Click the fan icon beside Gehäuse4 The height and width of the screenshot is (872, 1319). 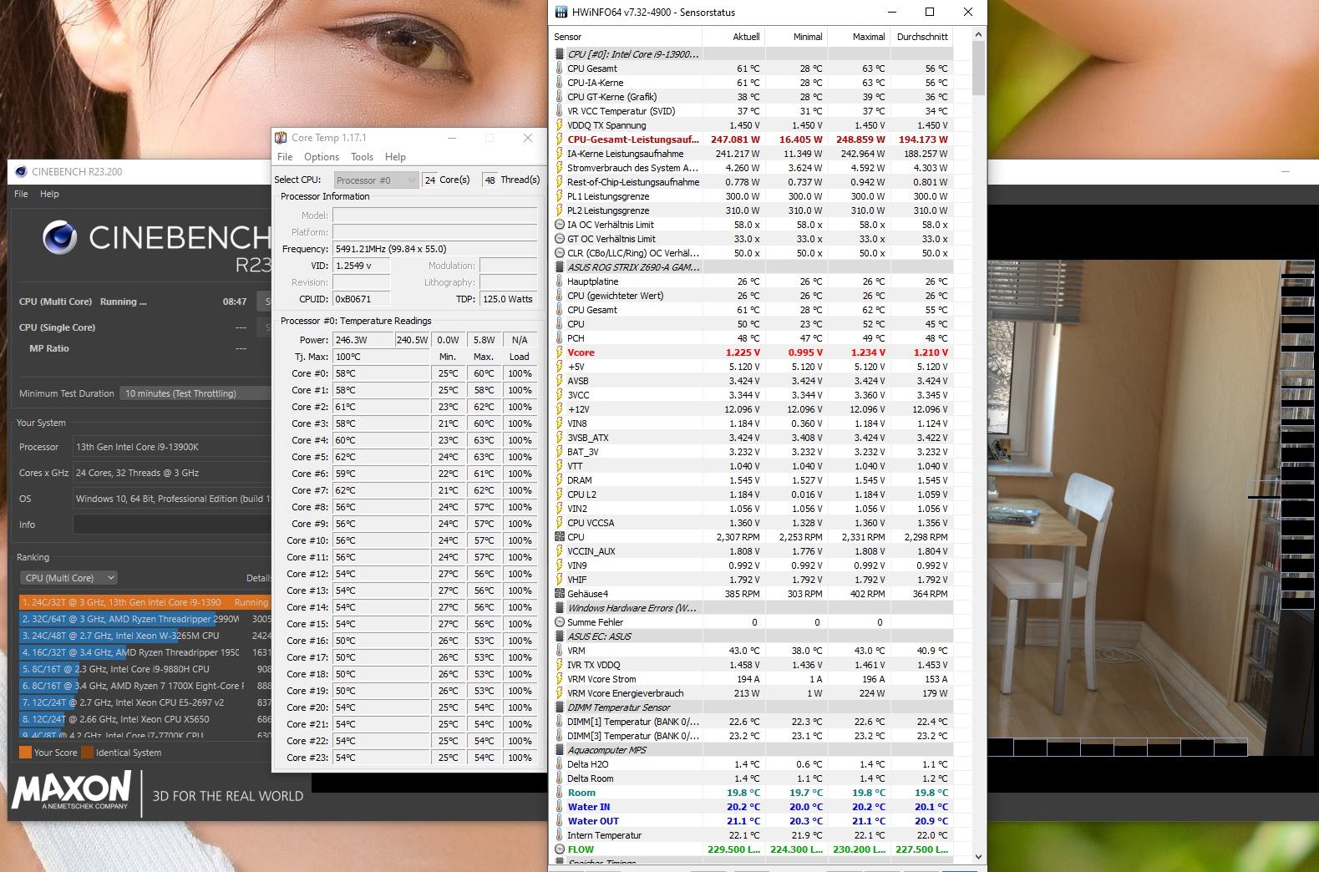point(560,594)
